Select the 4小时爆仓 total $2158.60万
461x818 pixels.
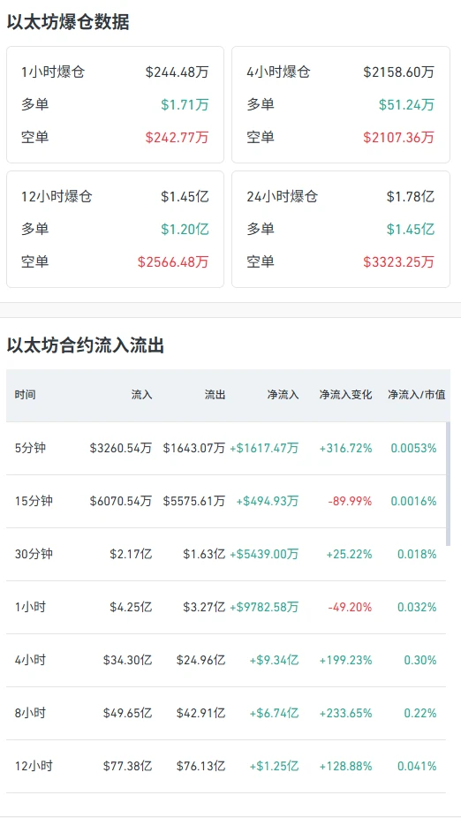(x=398, y=72)
